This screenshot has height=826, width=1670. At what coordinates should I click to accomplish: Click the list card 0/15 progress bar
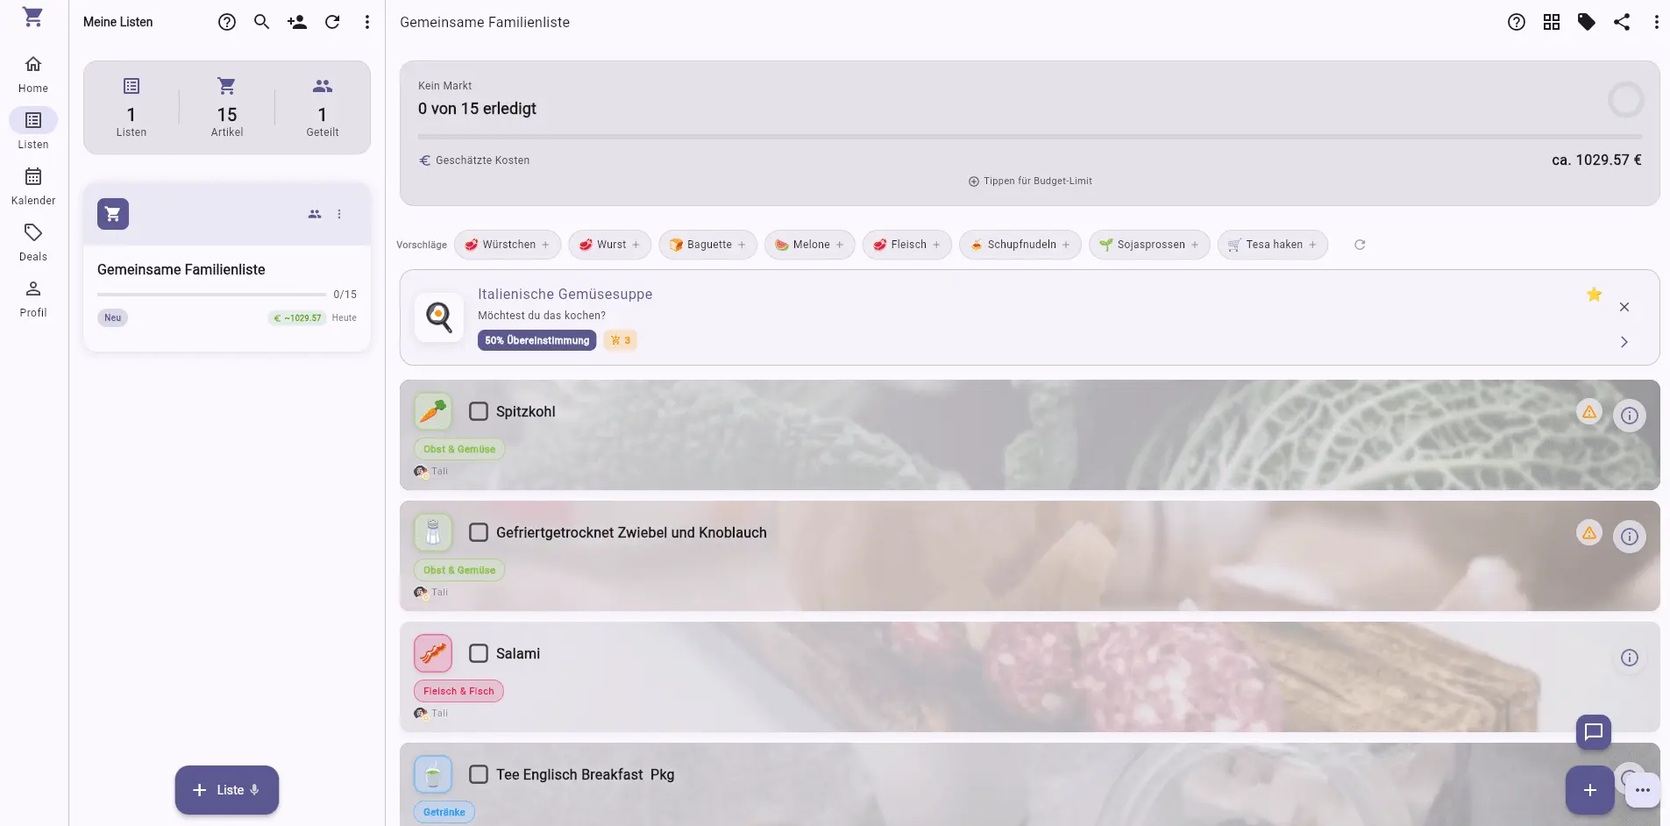(211, 295)
